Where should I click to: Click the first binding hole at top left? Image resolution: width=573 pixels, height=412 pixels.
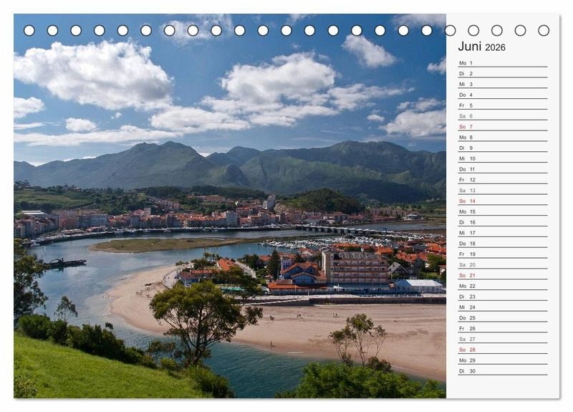[29, 30]
